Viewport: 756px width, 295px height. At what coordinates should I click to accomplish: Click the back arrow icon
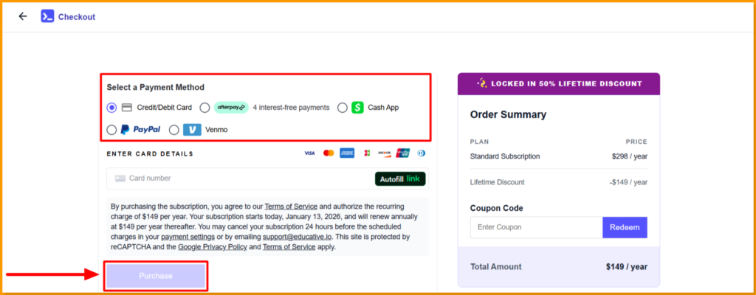[23, 16]
